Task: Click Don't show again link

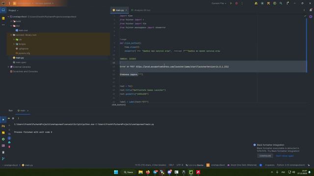Action: (285, 156)
